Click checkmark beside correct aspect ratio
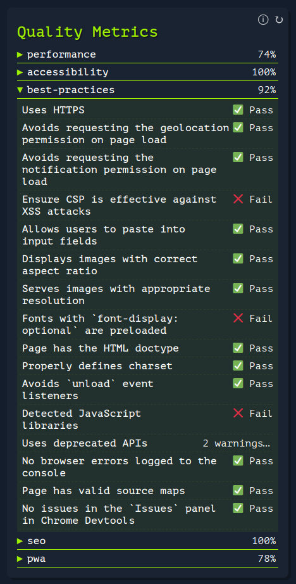Image resolution: width=296 pixels, height=584 pixels. click(238, 259)
